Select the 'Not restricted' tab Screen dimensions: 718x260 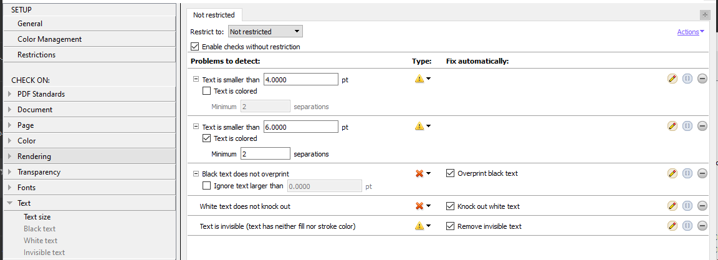pyautogui.click(x=214, y=14)
